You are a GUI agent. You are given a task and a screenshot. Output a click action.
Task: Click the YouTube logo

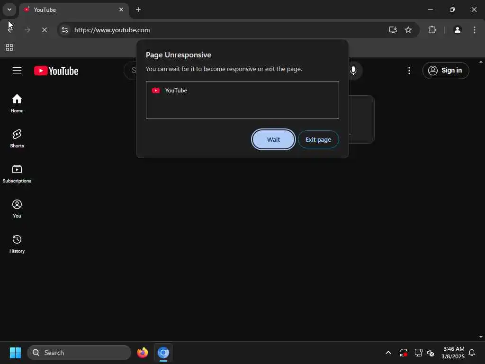pyautogui.click(x=56, y=71)
